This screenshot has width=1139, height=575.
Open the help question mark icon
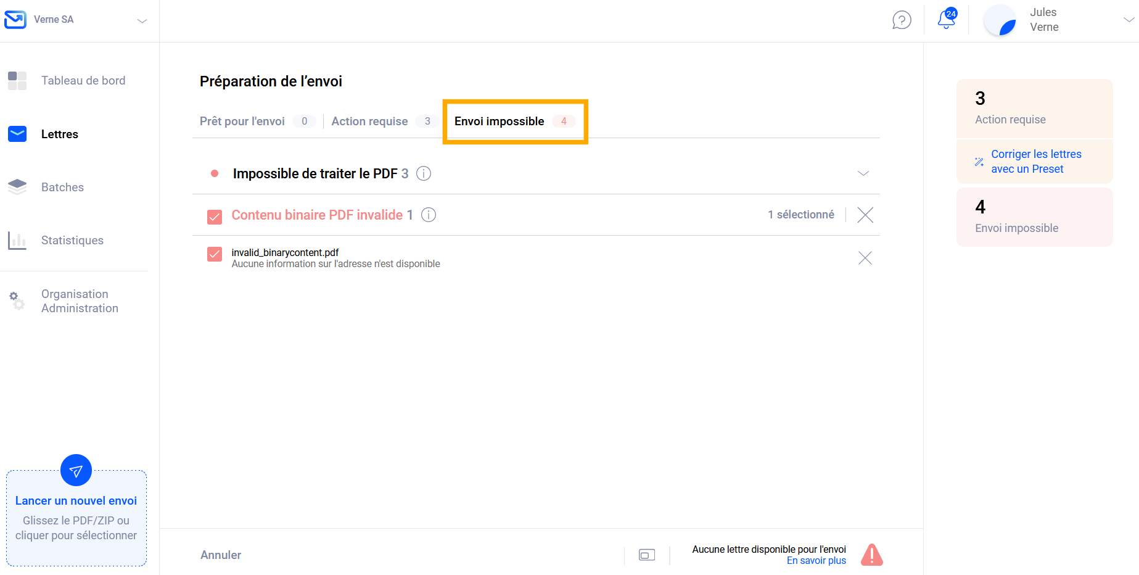(902, 20)
